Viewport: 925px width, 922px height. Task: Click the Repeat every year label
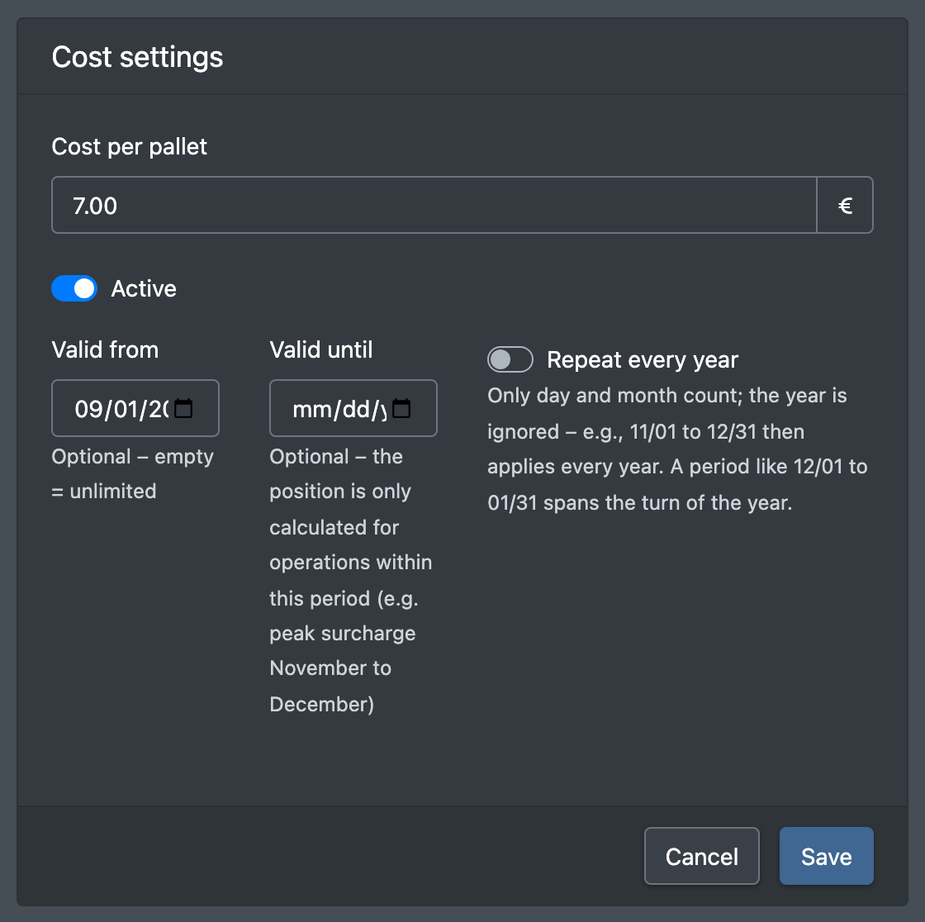click(x=643, y=359)
